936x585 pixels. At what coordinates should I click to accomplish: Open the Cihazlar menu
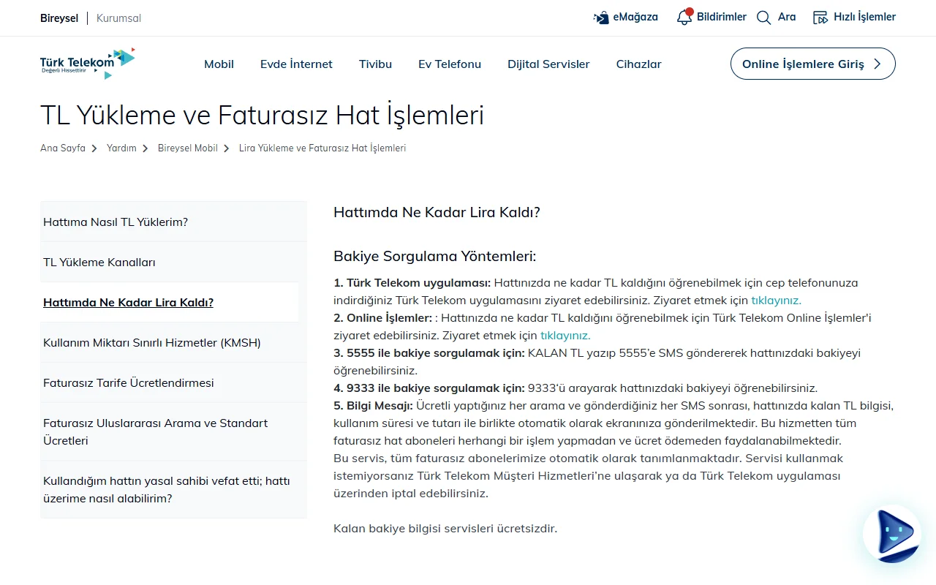click(638, 64)
